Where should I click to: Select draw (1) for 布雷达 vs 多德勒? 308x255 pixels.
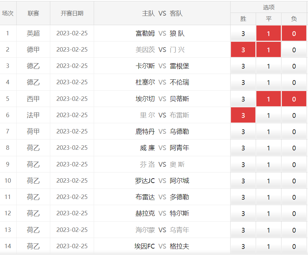point(269,197)
